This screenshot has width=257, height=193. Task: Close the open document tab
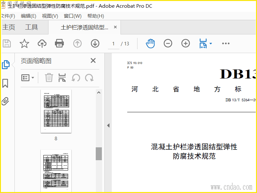click(115, 27)
